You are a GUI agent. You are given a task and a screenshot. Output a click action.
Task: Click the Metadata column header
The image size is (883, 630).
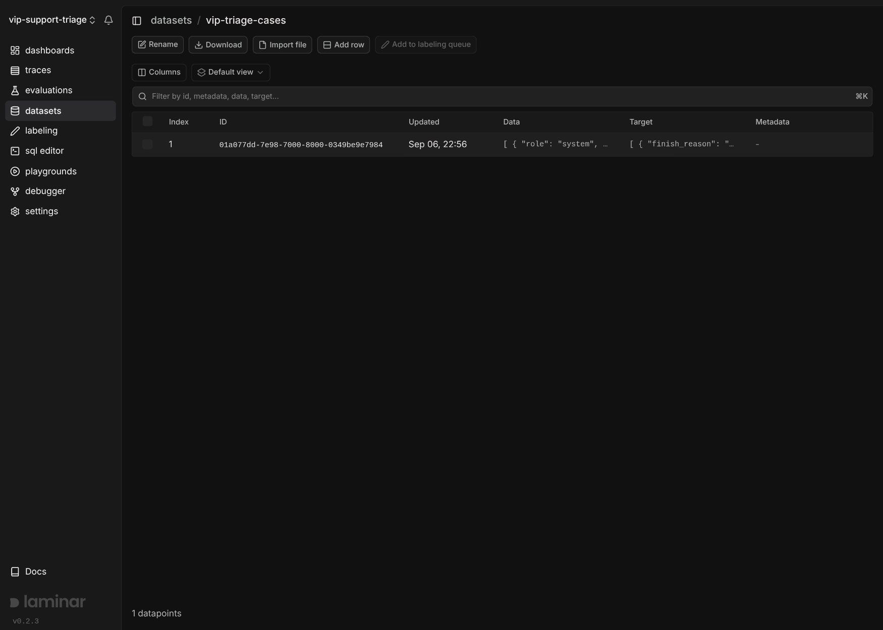(x=772, y=122)
